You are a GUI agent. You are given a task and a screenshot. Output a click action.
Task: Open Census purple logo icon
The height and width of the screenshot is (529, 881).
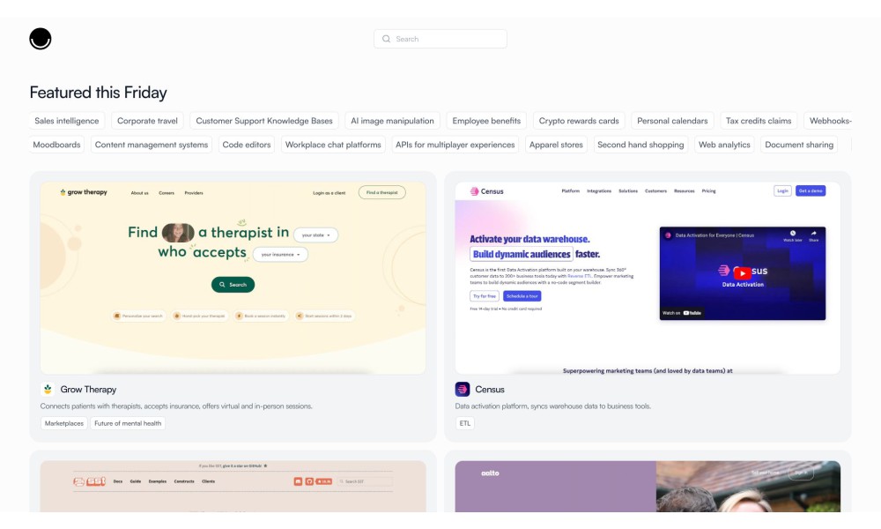click(463, 389)
